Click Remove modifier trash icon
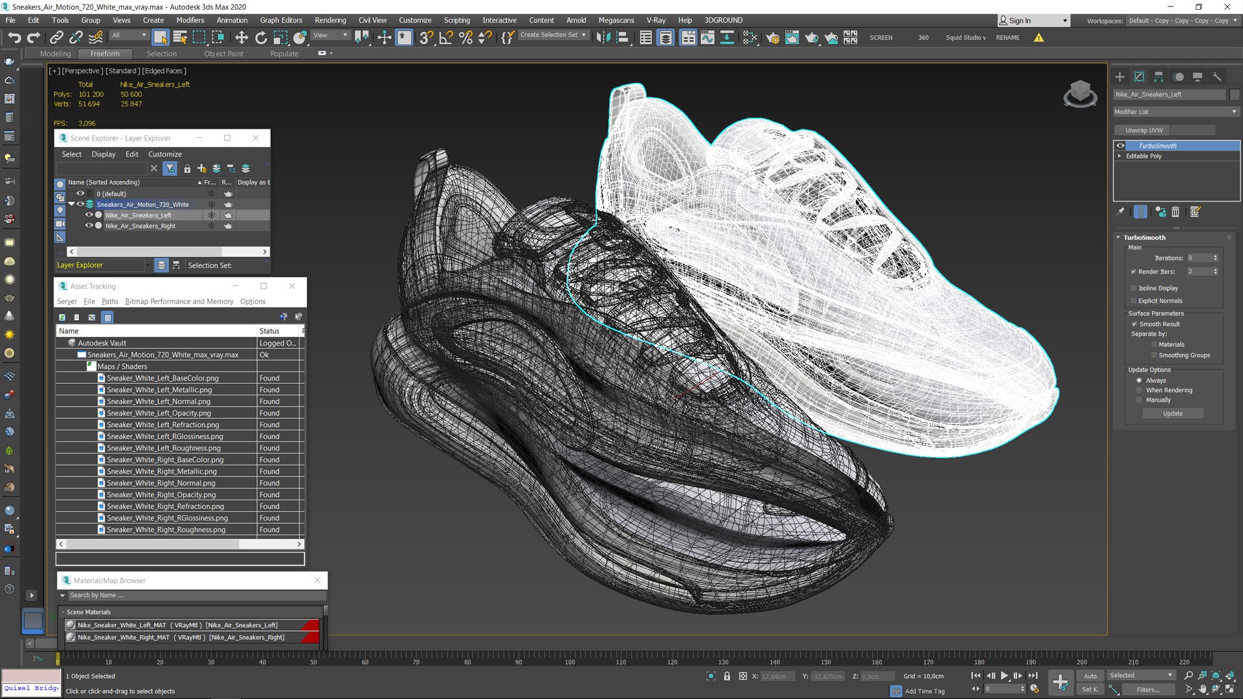This screenshot has width=1243, height=699. click(x=1176, y=212)
